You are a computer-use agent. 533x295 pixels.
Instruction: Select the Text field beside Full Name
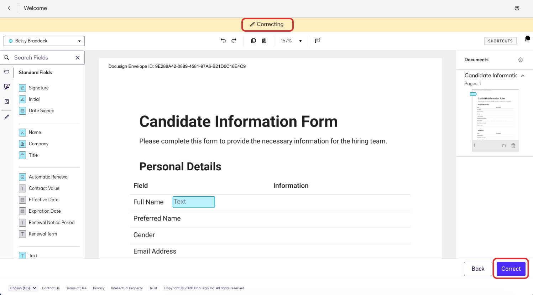194,202
